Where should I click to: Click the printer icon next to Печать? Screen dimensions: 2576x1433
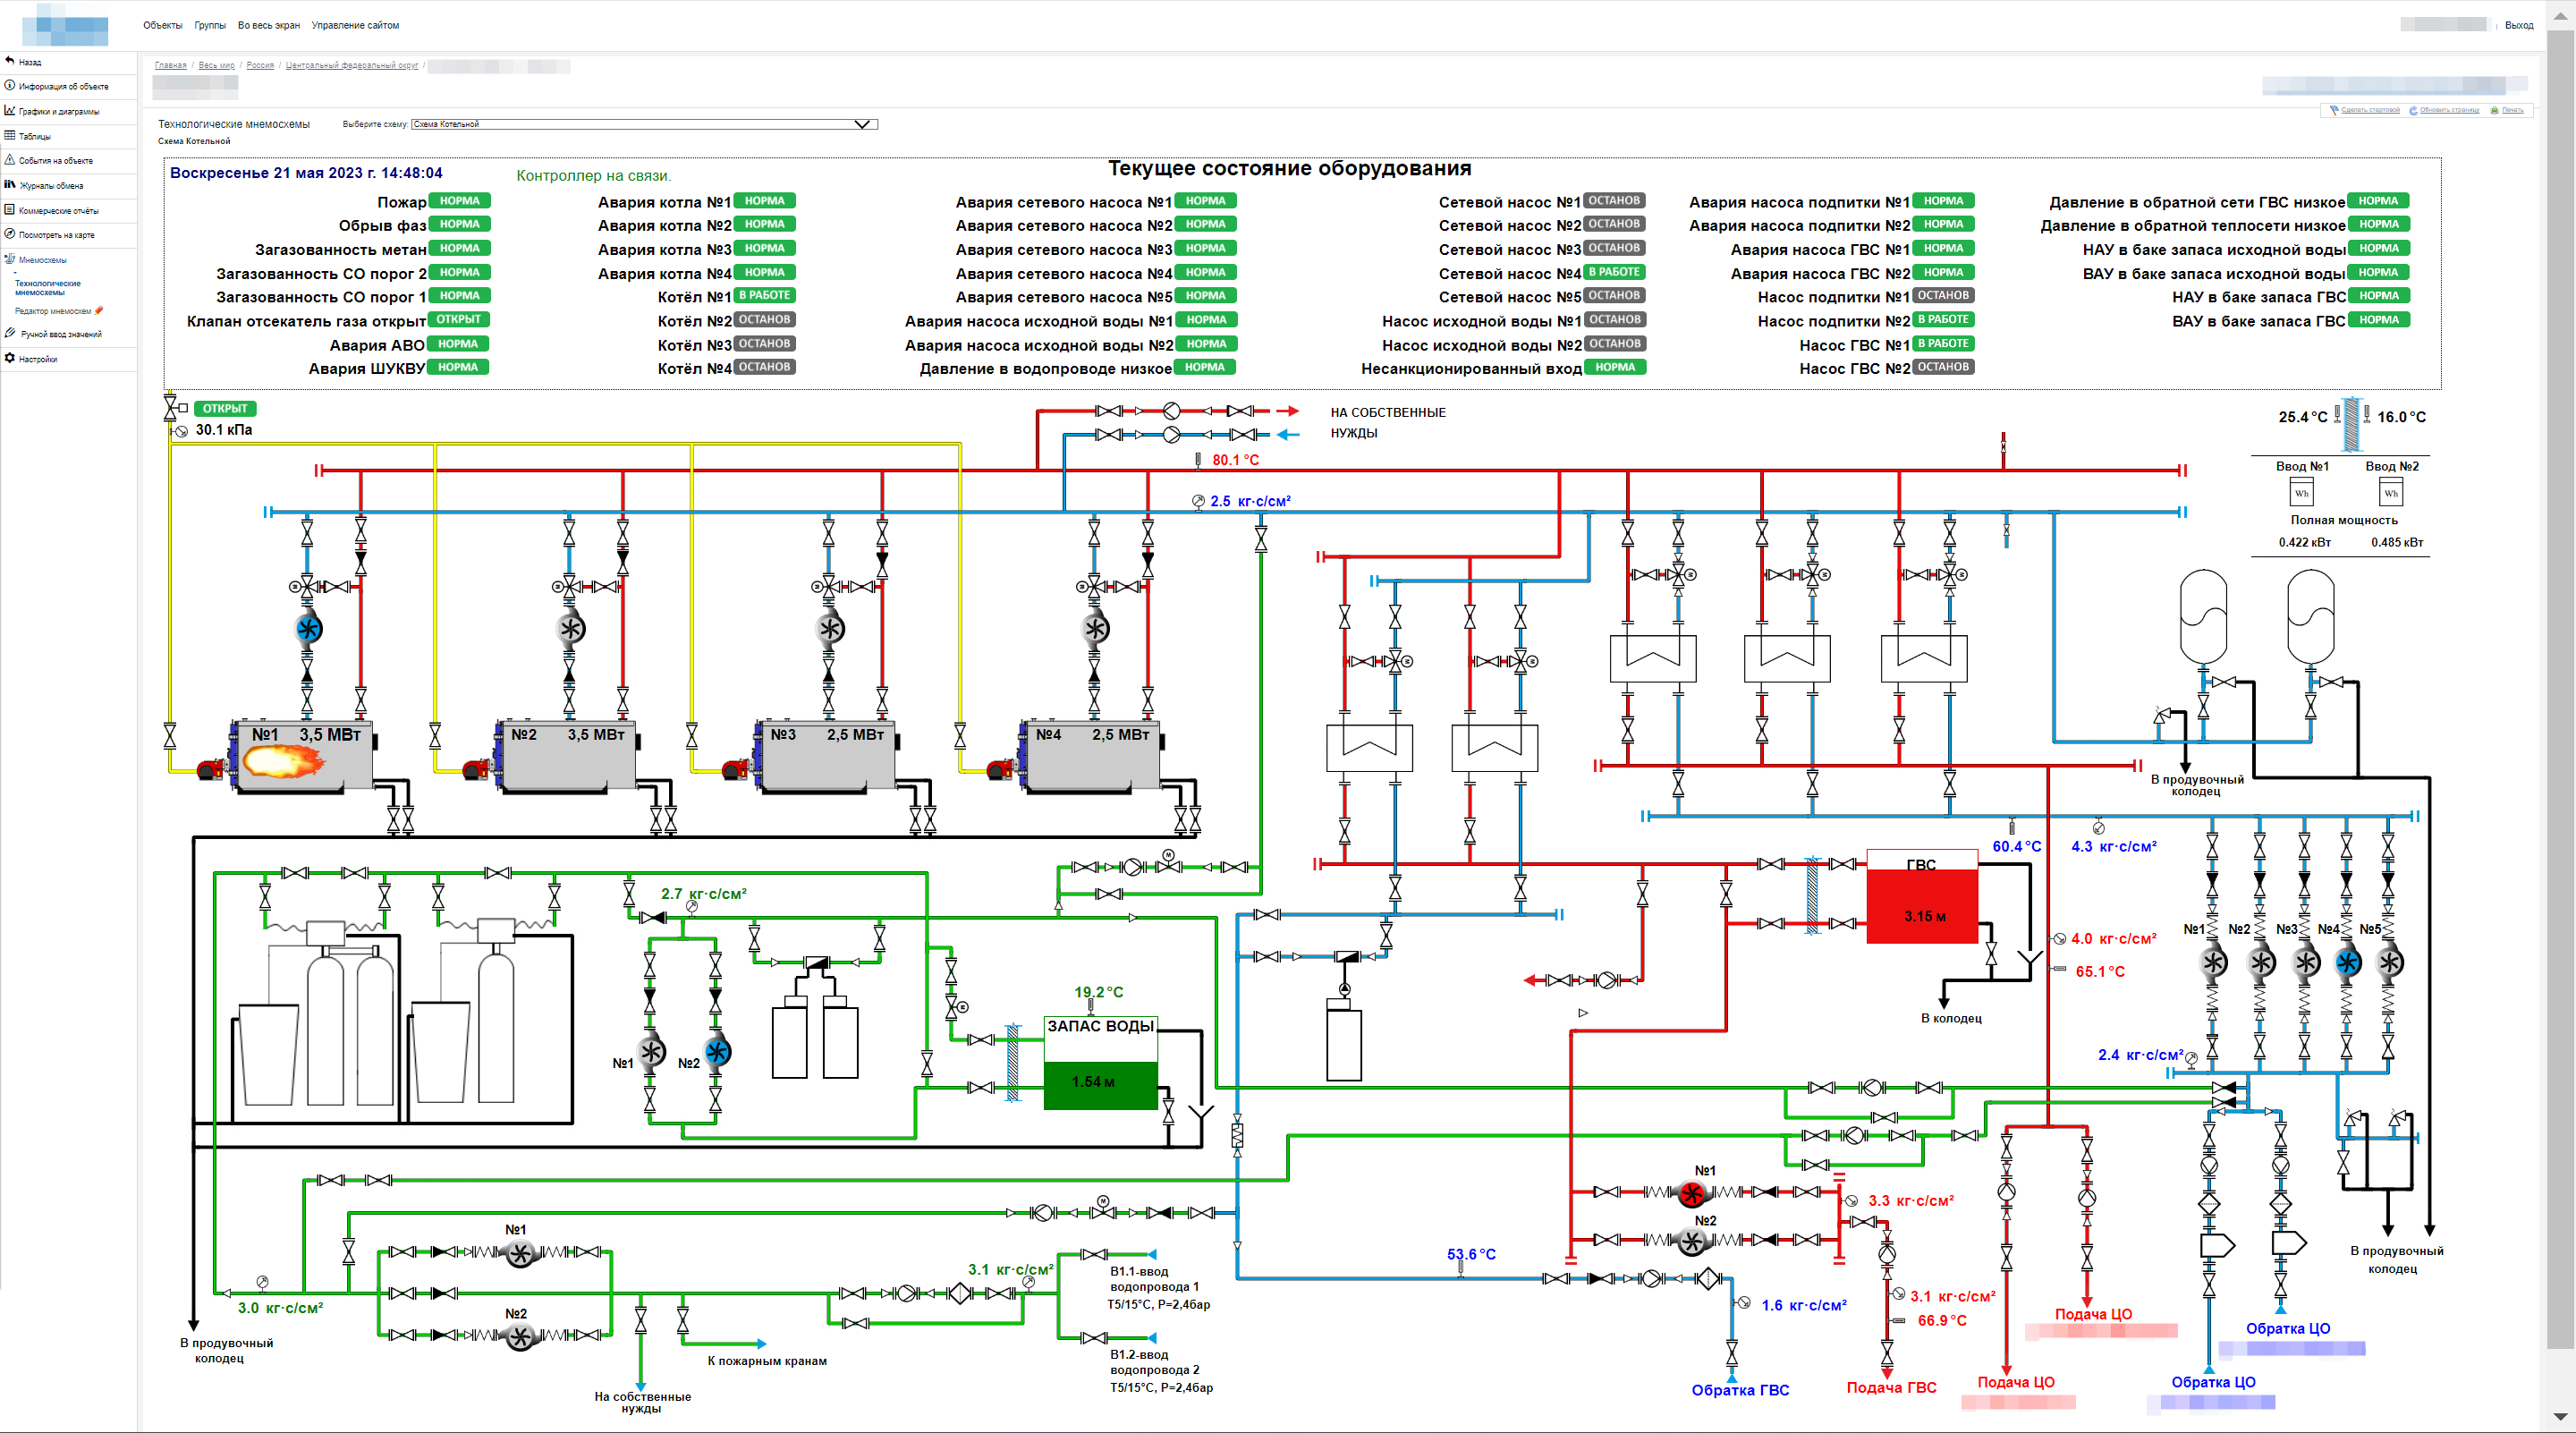coord(2494,110)
